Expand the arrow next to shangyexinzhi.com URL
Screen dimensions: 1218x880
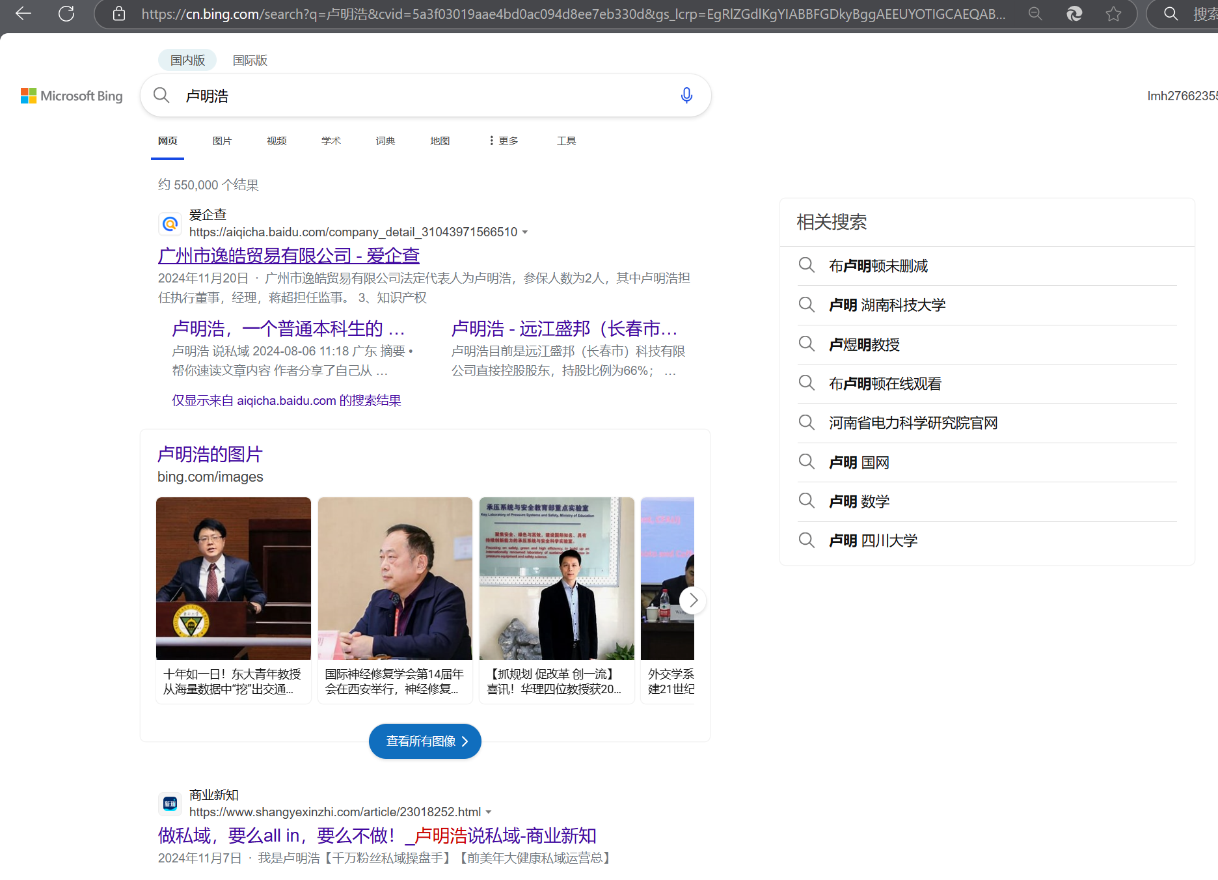point(489,812)
